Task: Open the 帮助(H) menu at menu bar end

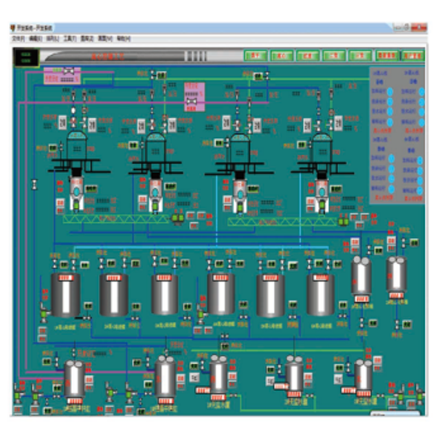Action: 123,39
